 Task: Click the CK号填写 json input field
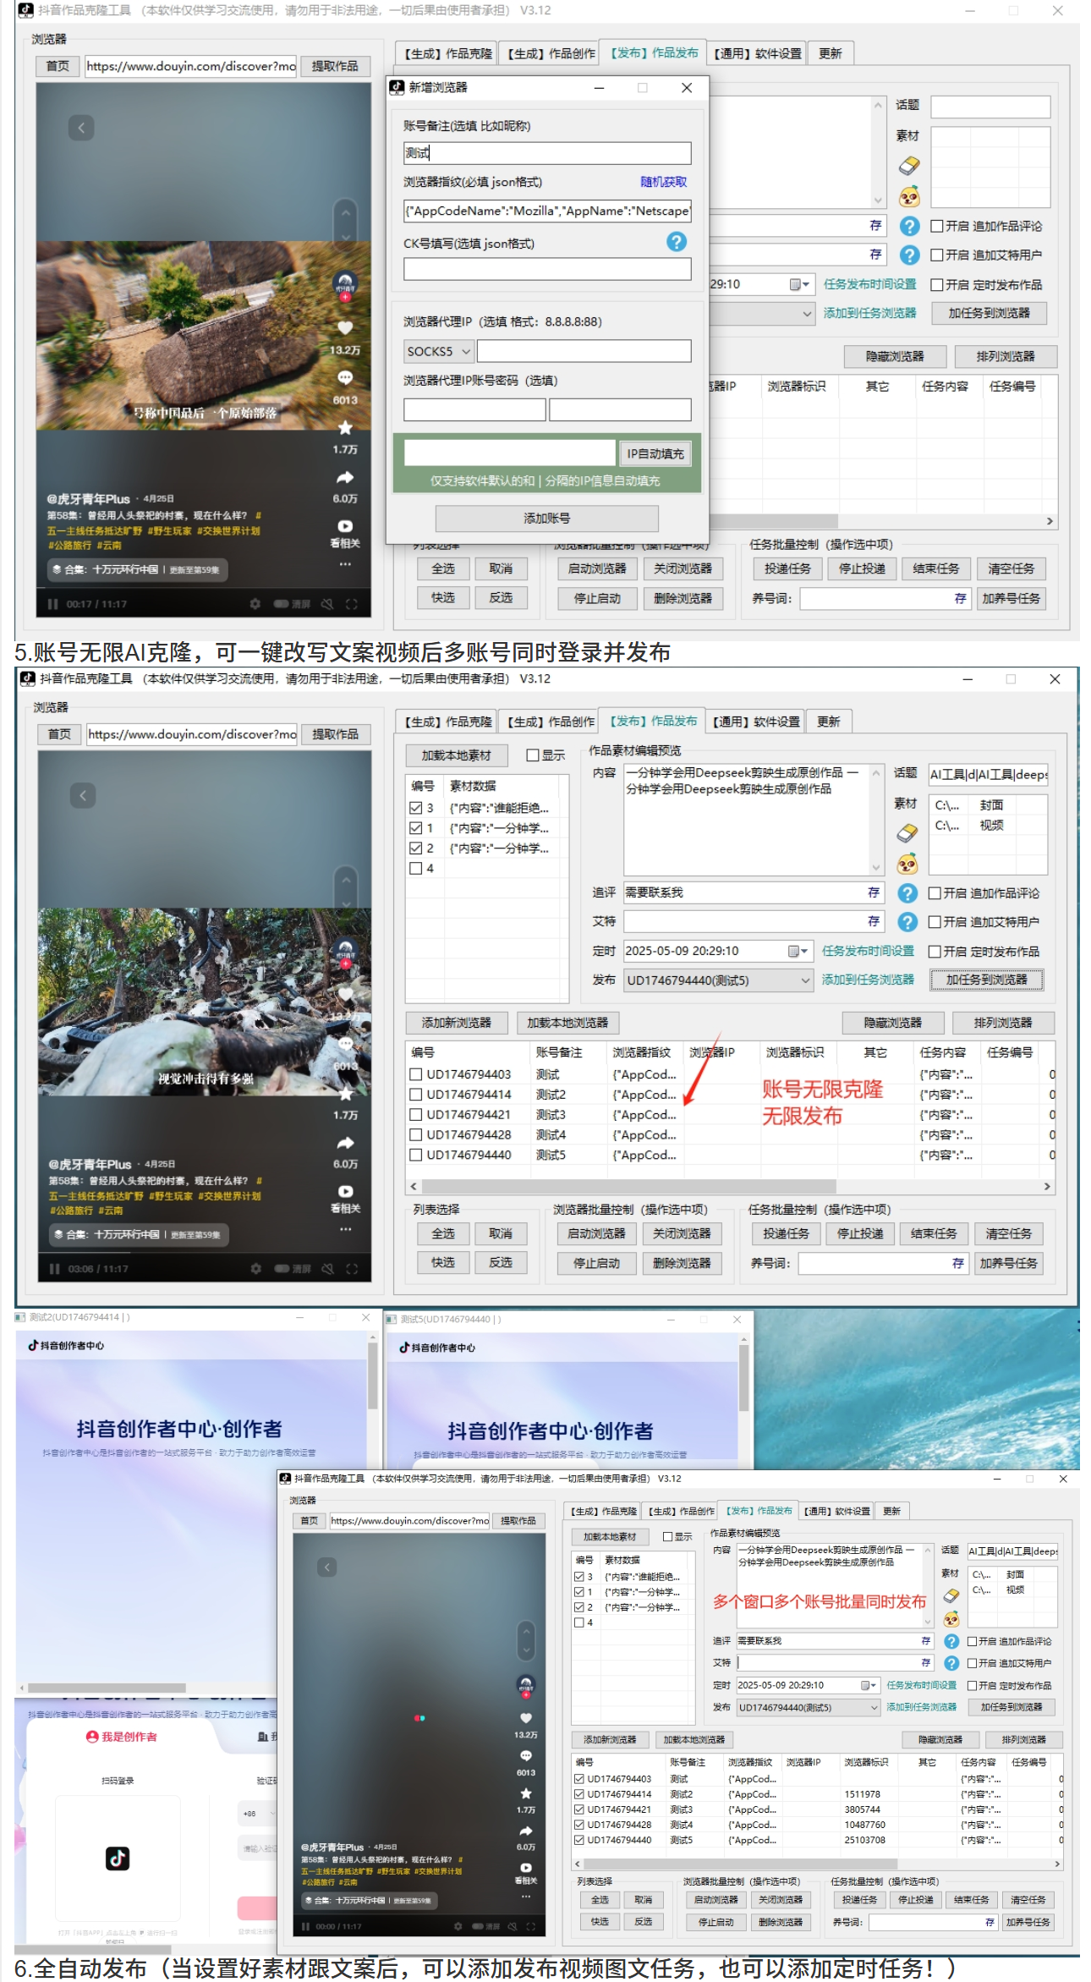click(x=547, y=269)
